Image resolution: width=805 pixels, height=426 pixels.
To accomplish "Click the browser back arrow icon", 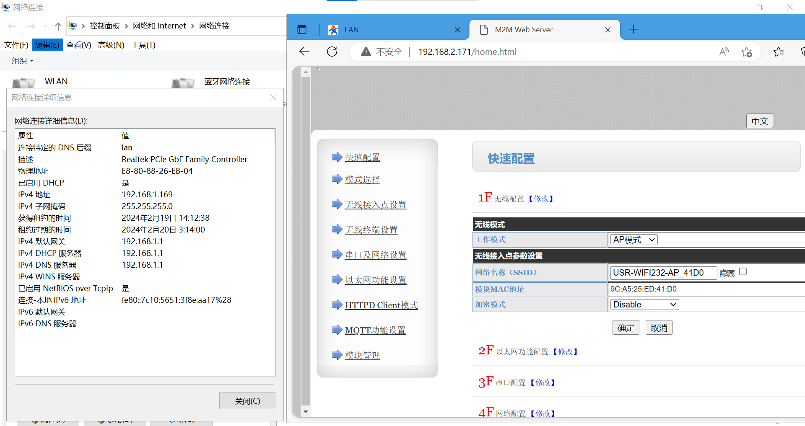I will [304, 52].
